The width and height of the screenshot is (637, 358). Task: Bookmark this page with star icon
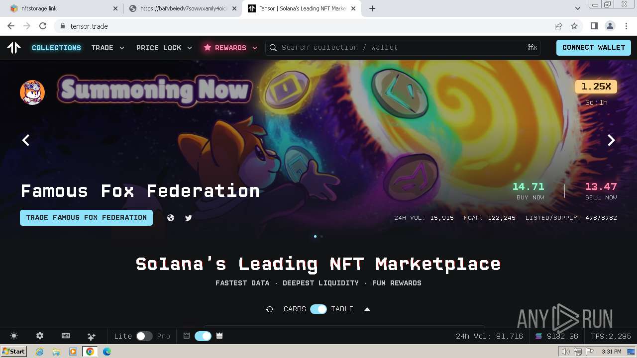point(574,26)
